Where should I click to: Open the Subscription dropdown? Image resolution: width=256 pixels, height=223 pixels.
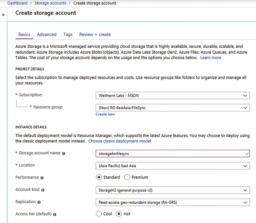(x=173, y=95)
